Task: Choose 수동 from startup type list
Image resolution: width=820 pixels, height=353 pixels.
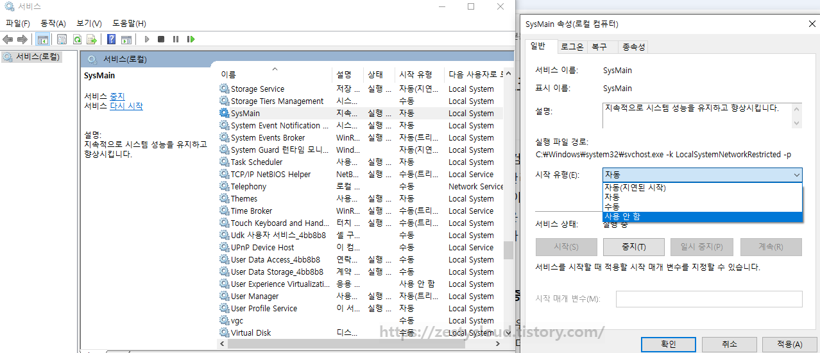Action: pyautogui.click(x=703, y=207)
